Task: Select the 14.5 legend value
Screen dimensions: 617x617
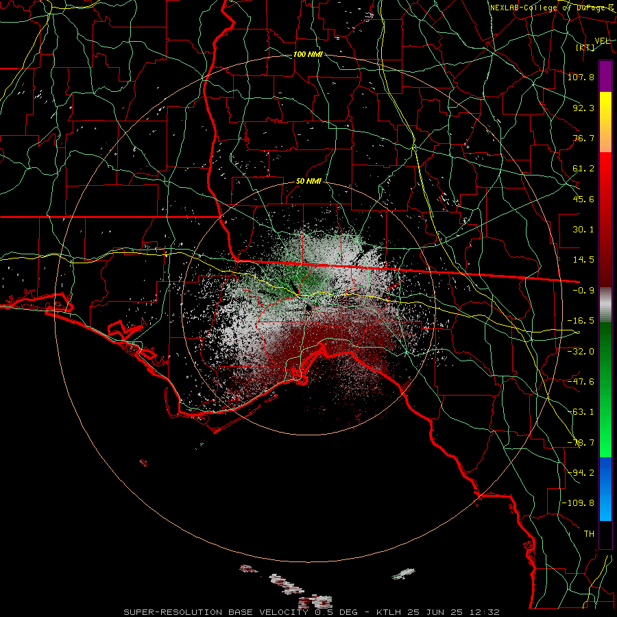Action: 583,260
